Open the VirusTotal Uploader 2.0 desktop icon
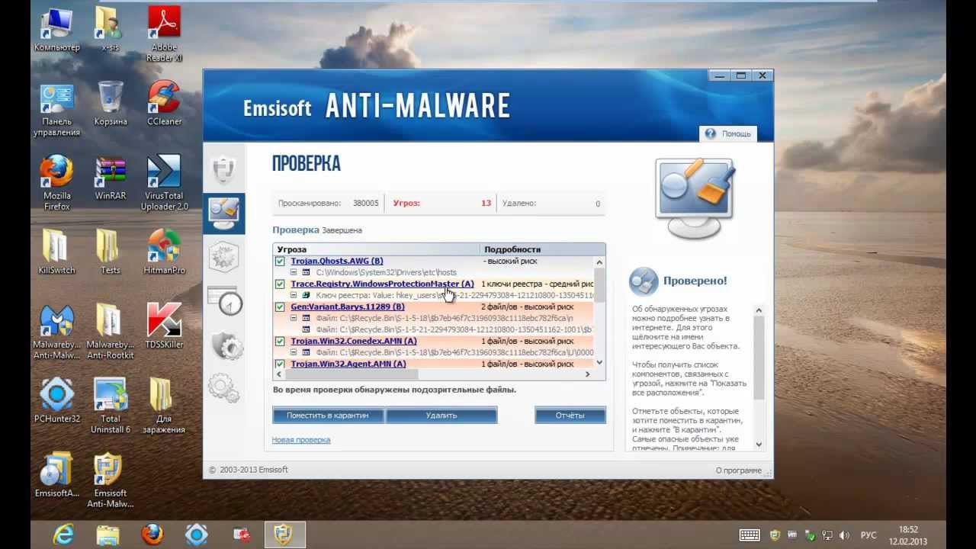 [x=164, y=183]
